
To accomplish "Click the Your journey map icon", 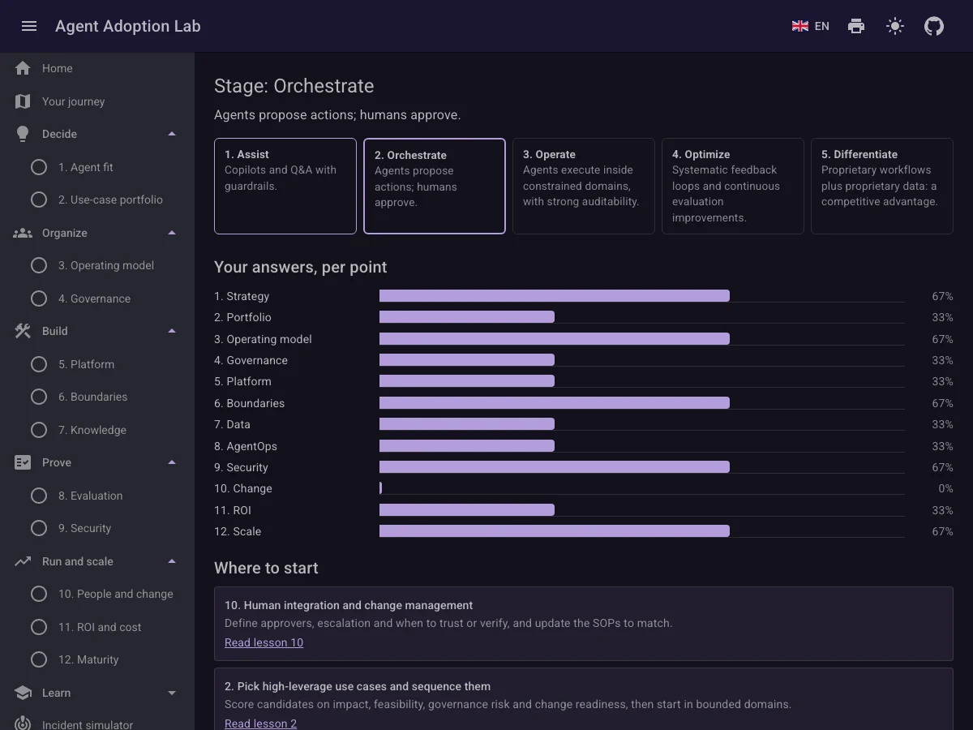I will [23, 101].
